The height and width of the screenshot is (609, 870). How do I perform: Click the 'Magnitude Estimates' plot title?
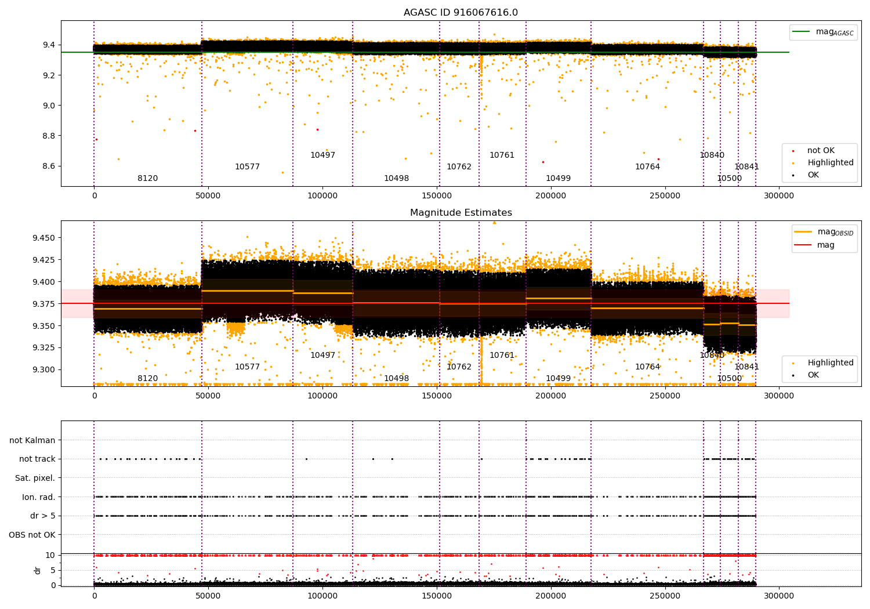click(461, 213)
